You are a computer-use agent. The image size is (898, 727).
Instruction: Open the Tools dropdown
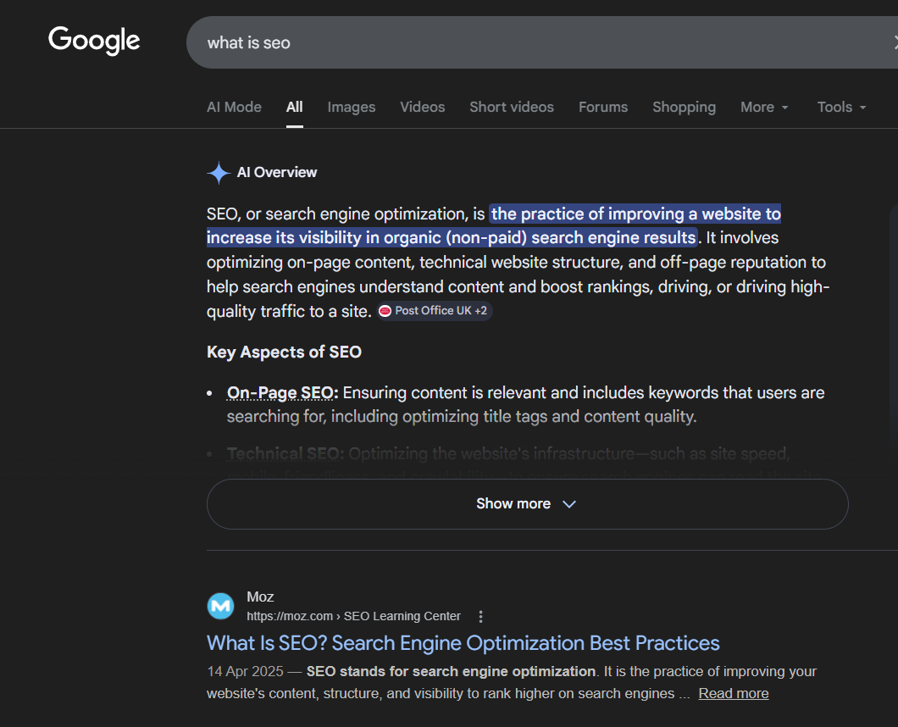coord(840,107)
